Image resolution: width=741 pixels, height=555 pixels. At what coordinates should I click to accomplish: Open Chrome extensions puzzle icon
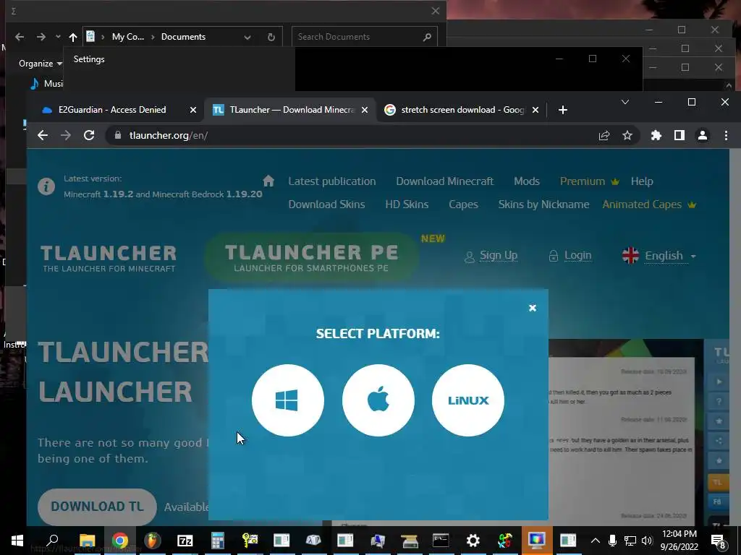coord(656,135)
